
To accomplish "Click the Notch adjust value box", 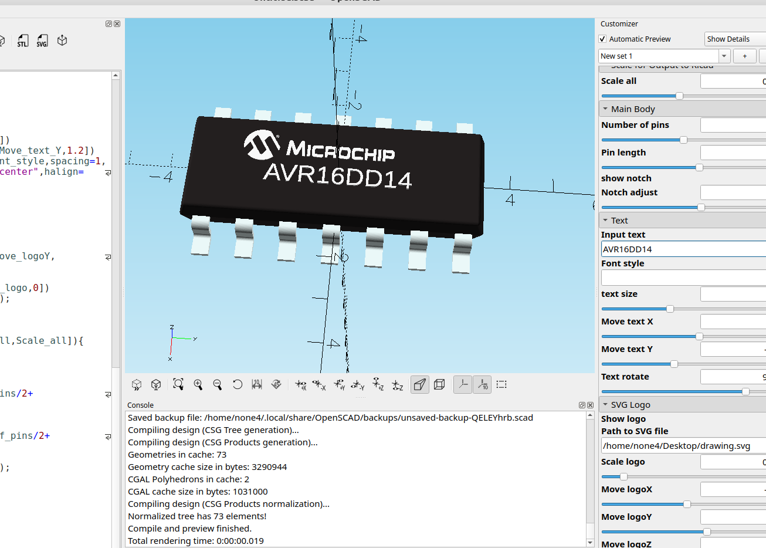I will tap(733, 192).
